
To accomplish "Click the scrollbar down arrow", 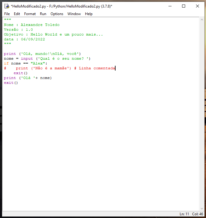I will [202, 208].
